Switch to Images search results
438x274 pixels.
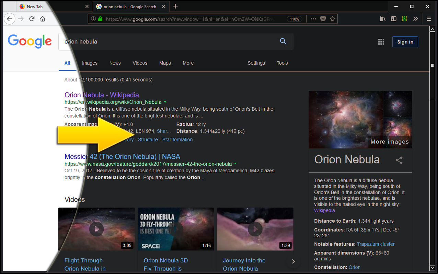tap(90, 63)
